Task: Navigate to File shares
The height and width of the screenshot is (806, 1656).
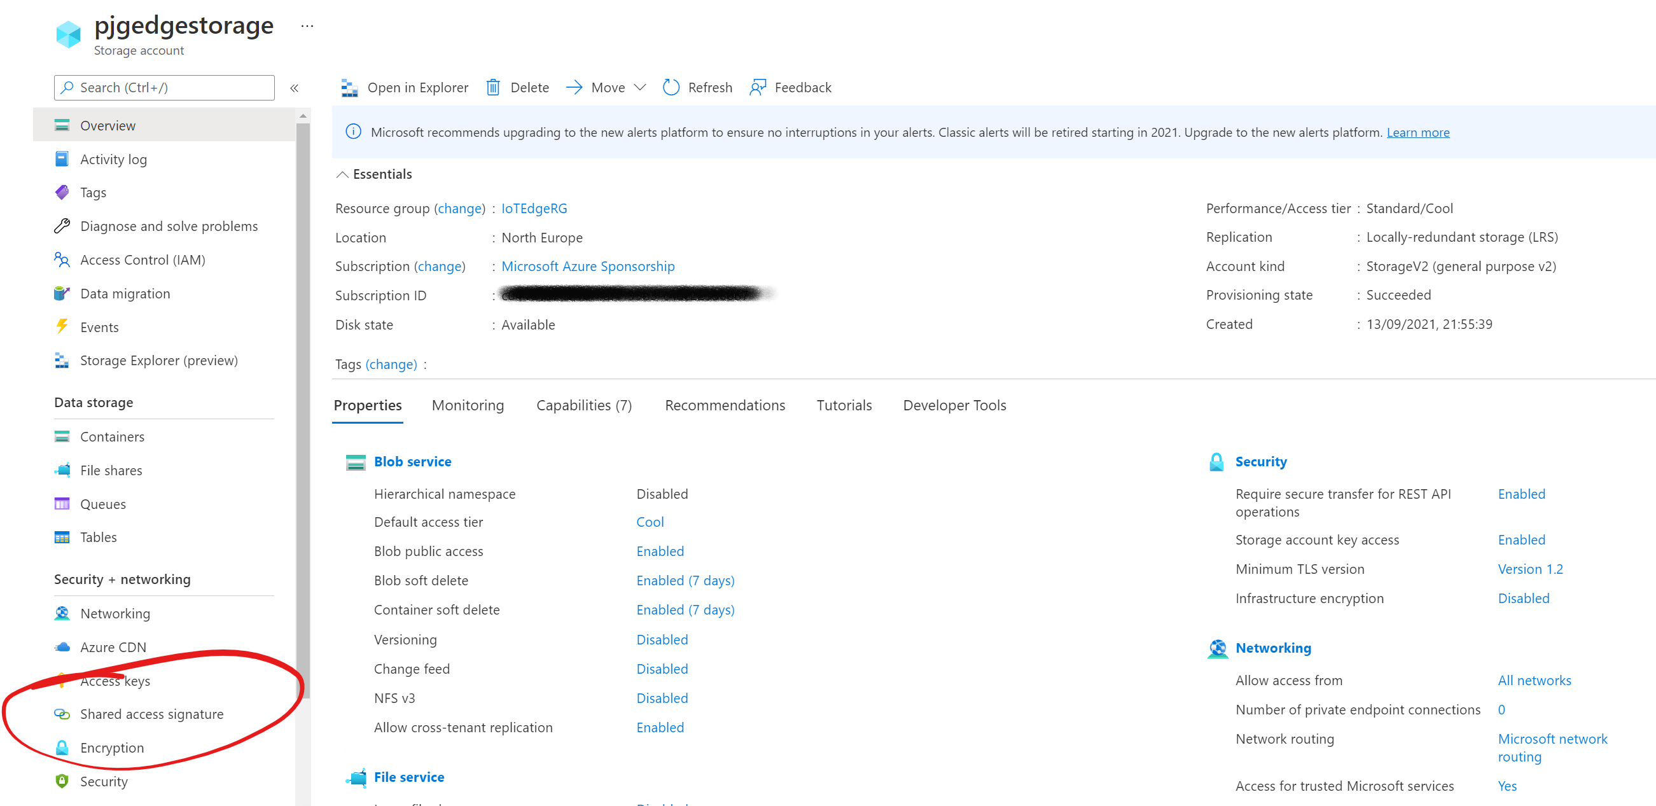Action: (110, 470)
